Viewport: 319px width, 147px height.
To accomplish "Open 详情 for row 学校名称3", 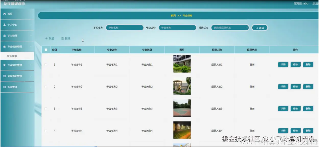I will (x=283, y=109).
